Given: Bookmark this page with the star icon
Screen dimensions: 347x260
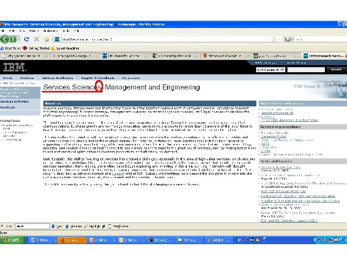Looking at the screenshot, I should coord(274,39).
